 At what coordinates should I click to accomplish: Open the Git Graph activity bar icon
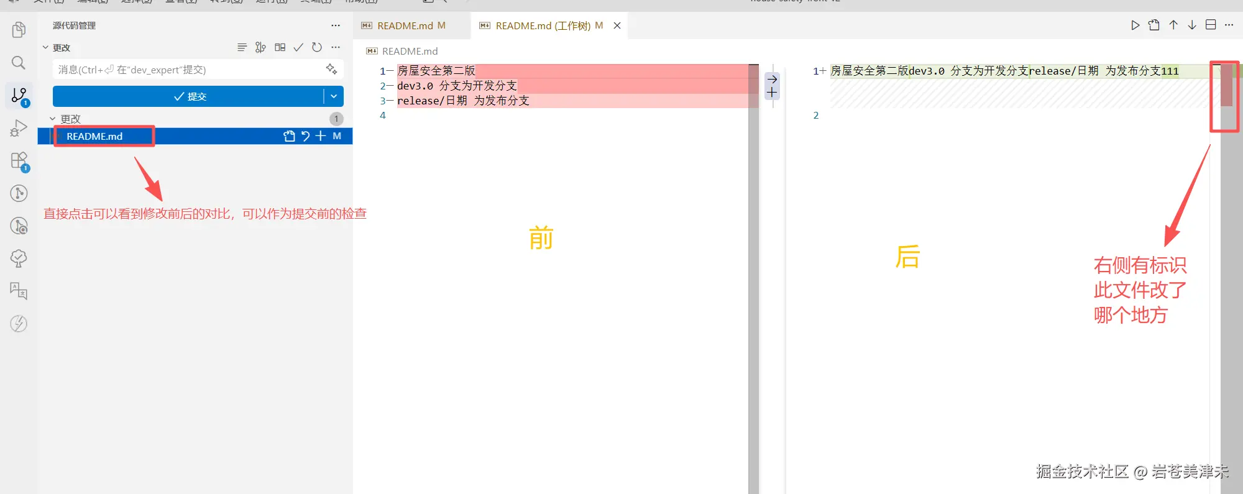19,193
